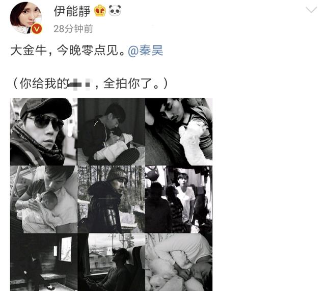Open the @秦昊 mention link
Screen dimensions: 326x291
click(146, 50)
